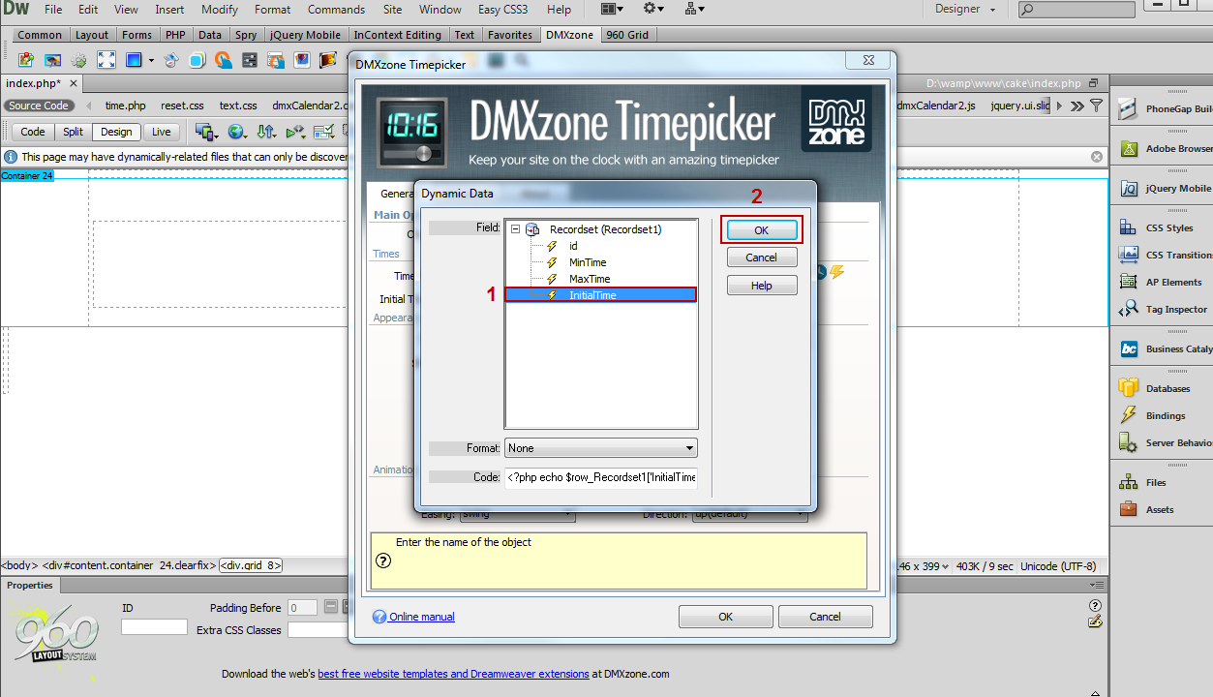Open the Layout dropdown in the app bar
This screenshot has height=697, width=1213.
pos(613,9)
